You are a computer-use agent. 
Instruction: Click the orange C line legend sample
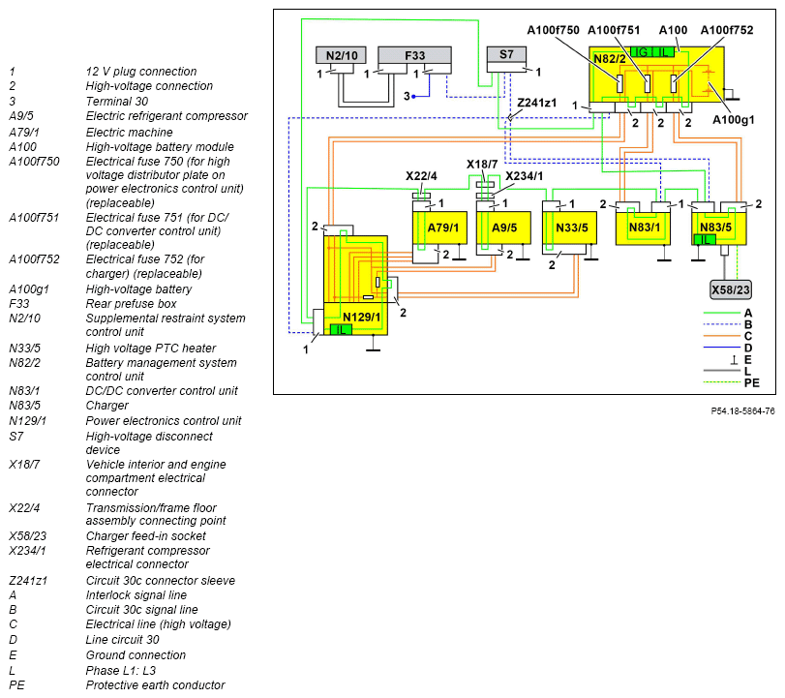(721, 336)
